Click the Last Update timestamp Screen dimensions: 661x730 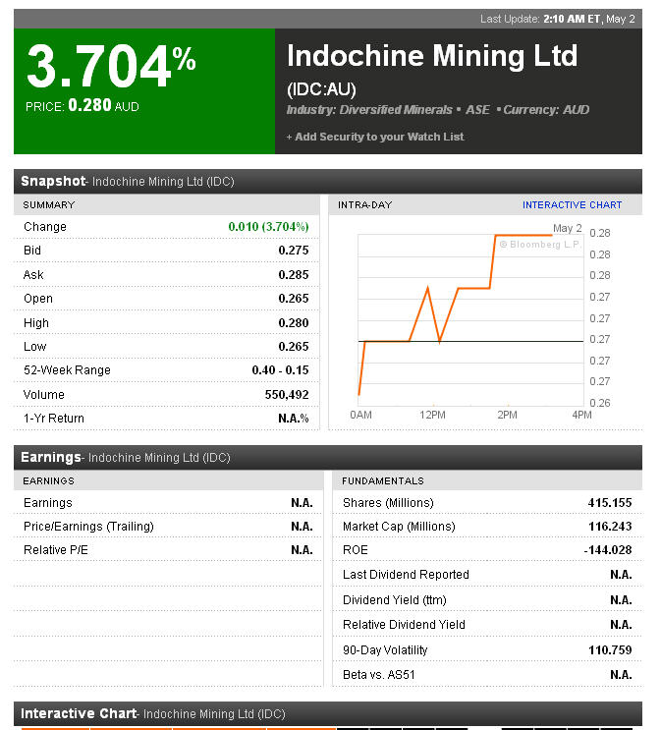[x=558, y=19]
